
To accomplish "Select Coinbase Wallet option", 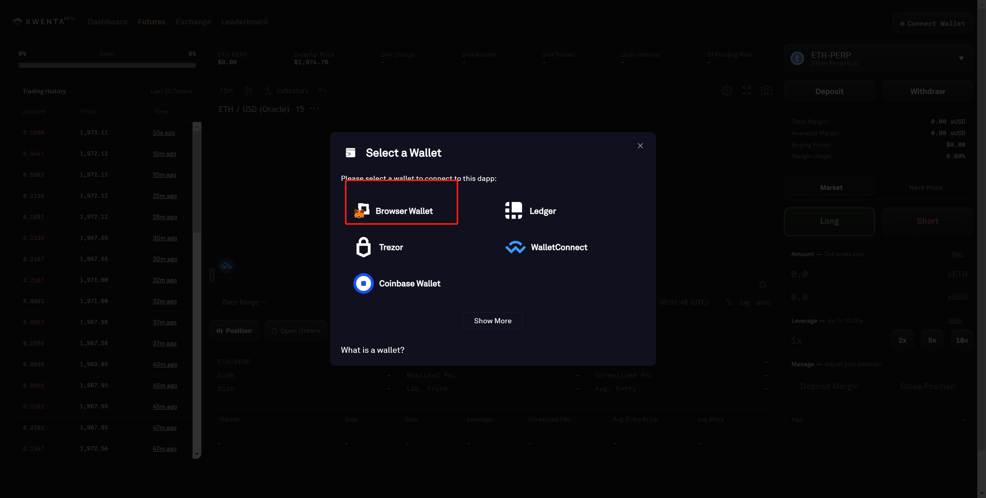I will pyautogui.click(x=397, y=283).
